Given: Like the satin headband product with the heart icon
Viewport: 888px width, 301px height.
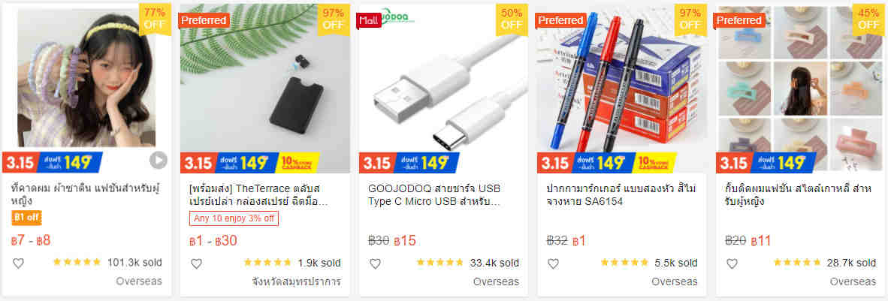Looking at the screenshot, I should 18,263.
